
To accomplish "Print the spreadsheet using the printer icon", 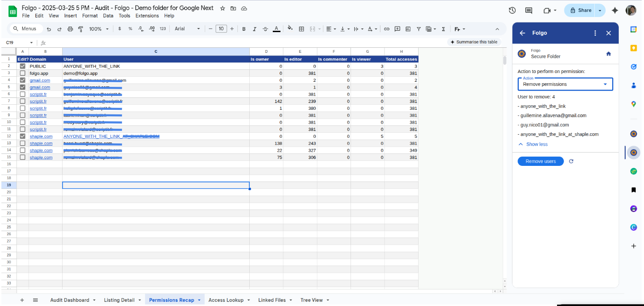I will (70, 29).
